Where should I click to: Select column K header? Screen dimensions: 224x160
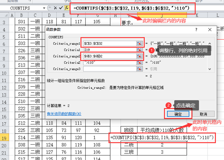(x=197, y=15)
